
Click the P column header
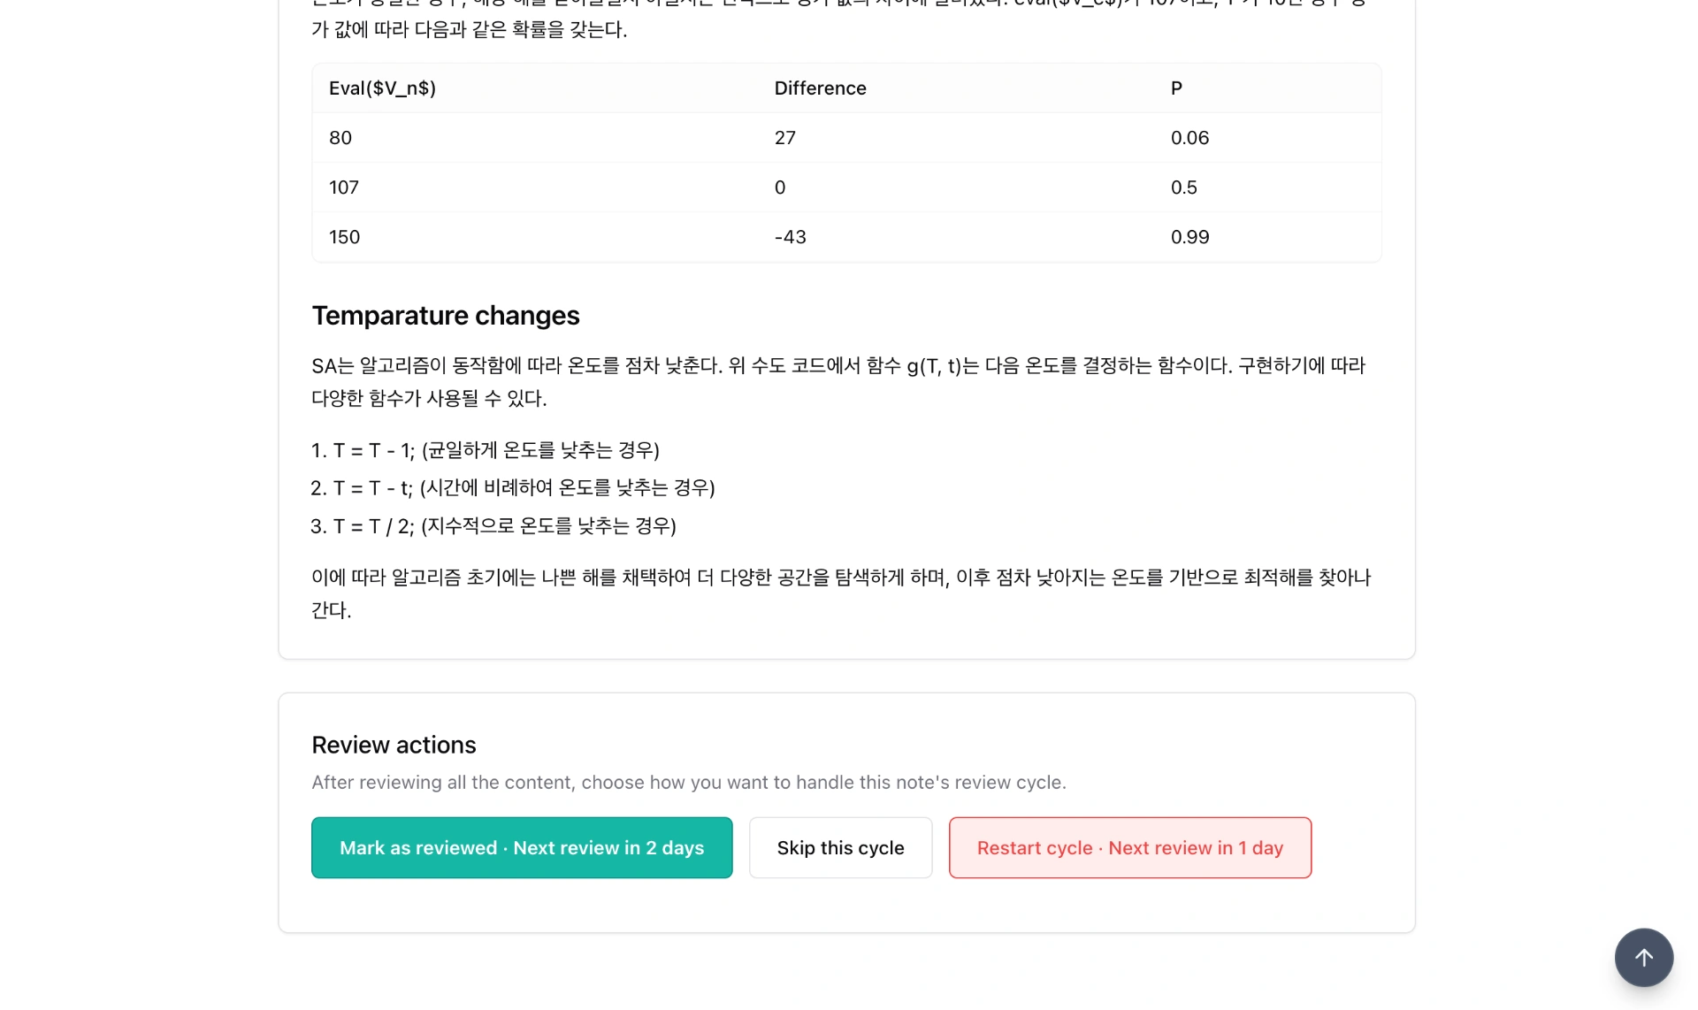click(1176, 88)
